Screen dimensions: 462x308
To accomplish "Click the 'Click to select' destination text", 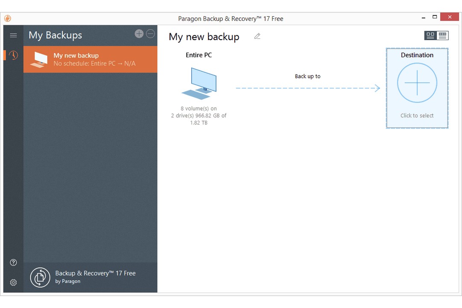I will pyautogui.click(x=417, y=116).
